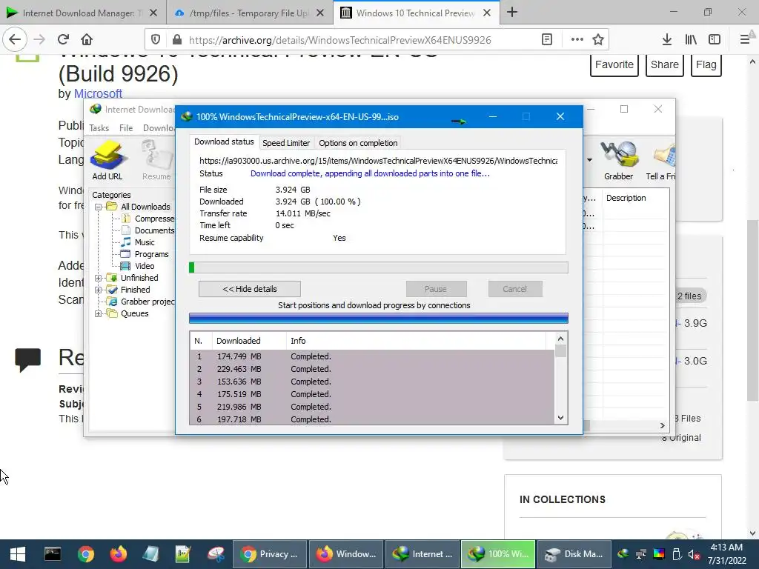Open Firefox hamburger menu

click(x=746, y=40)
